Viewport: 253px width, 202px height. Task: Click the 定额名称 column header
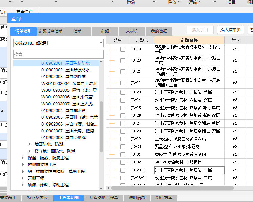click(189, 40)
